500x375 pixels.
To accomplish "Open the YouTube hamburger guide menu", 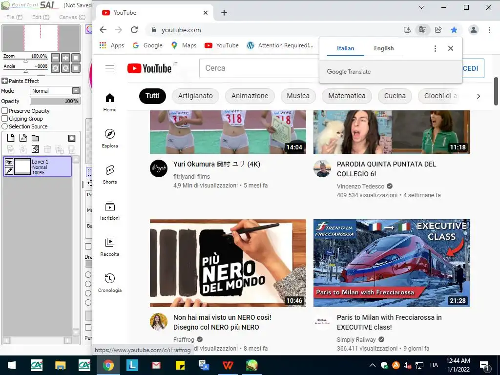I will 110,68.
